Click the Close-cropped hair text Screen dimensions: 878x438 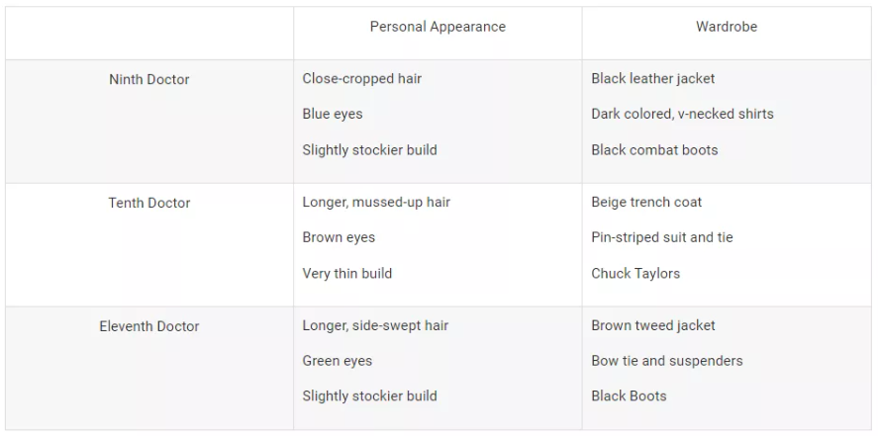point(362,78)
